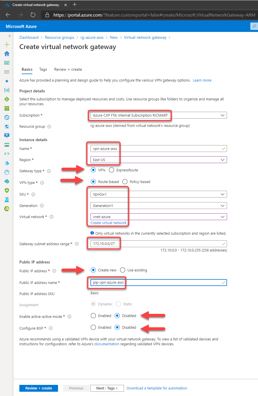Open the blue hexagon sidebar icon
The width and height of the screenshot is (258, 396).
tap(7, 117)
